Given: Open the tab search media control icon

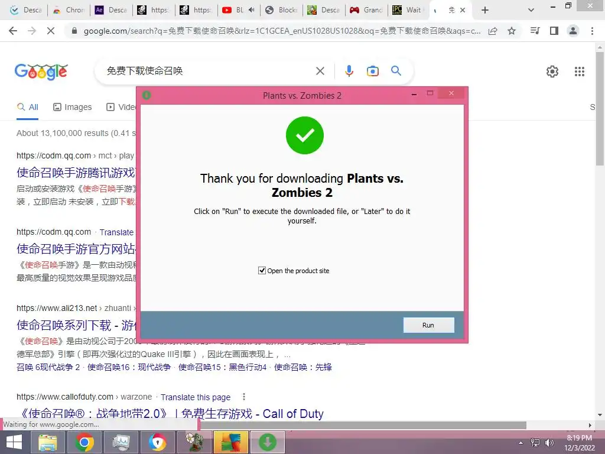Looking at the screenshot, I should tap(535, 31).
